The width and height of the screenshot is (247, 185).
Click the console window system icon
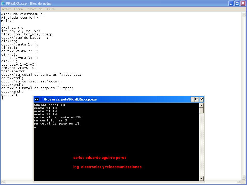coord(37,99)
